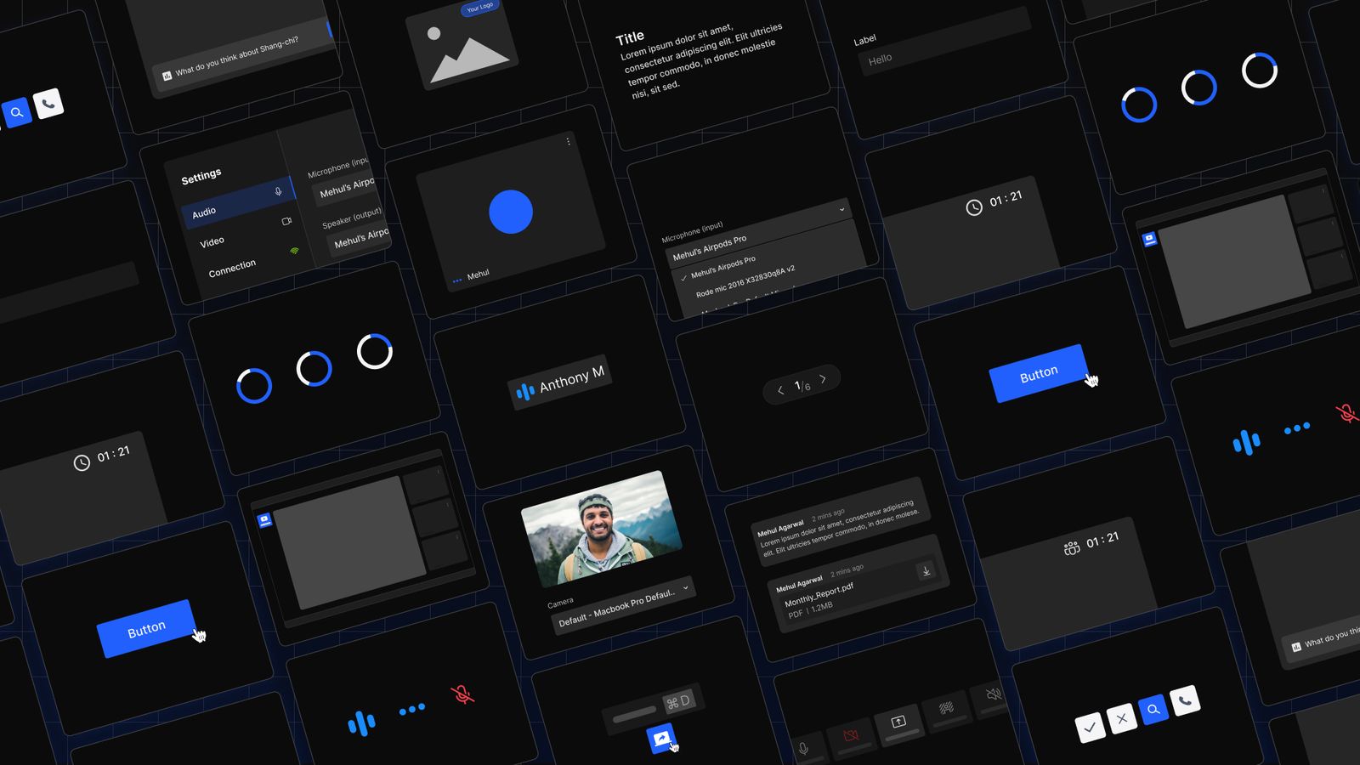Screen dimensions: 1360x765
Task: Click the checkmark confirm button near bottom right
Action: (x=1092, y=726)
